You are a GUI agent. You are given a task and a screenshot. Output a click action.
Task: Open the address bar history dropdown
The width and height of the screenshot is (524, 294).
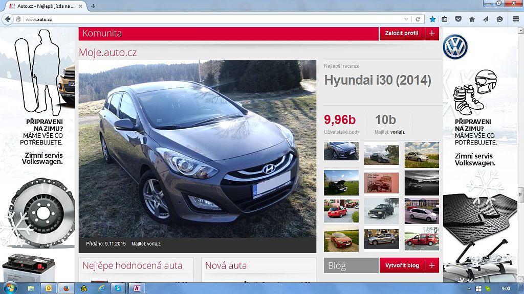click(x=406, y=19)
